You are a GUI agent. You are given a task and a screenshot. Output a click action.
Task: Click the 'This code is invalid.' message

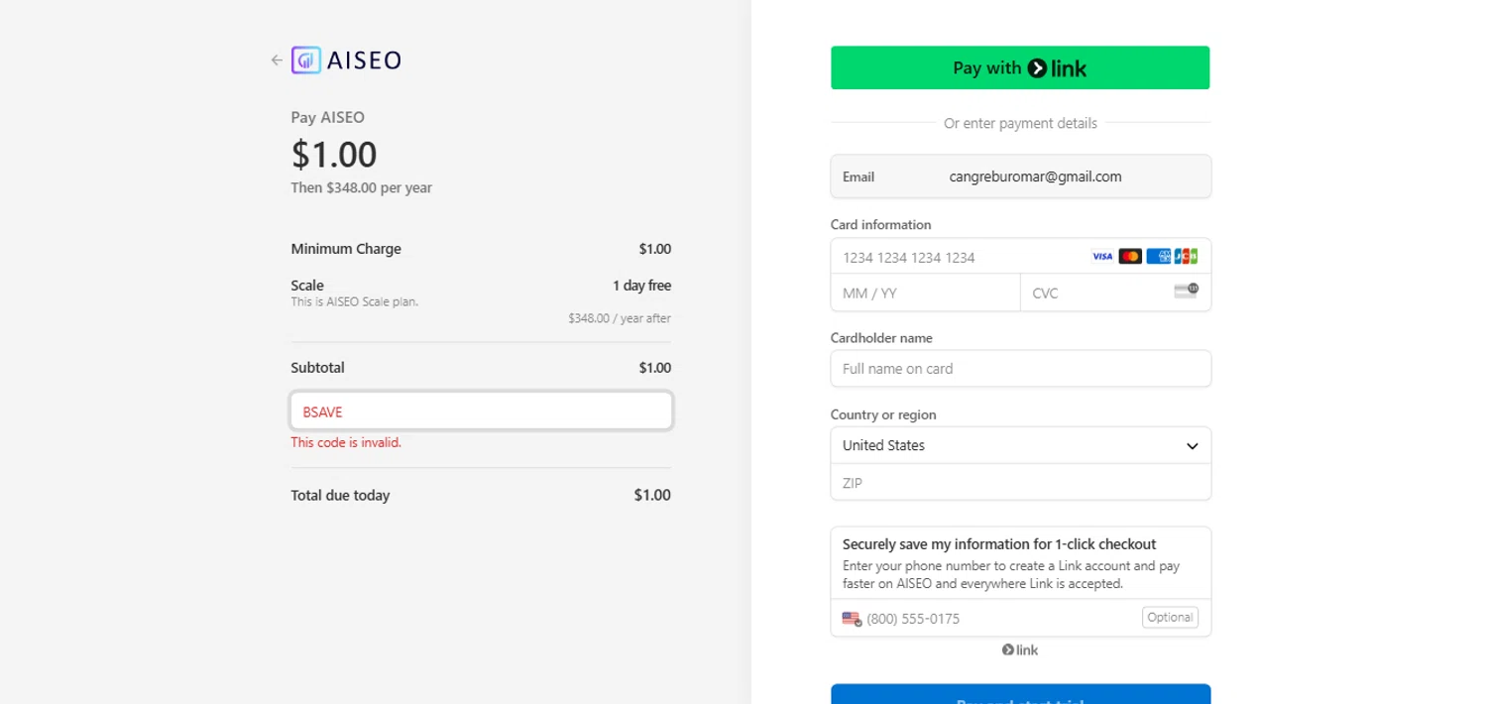tap(346, 443)
